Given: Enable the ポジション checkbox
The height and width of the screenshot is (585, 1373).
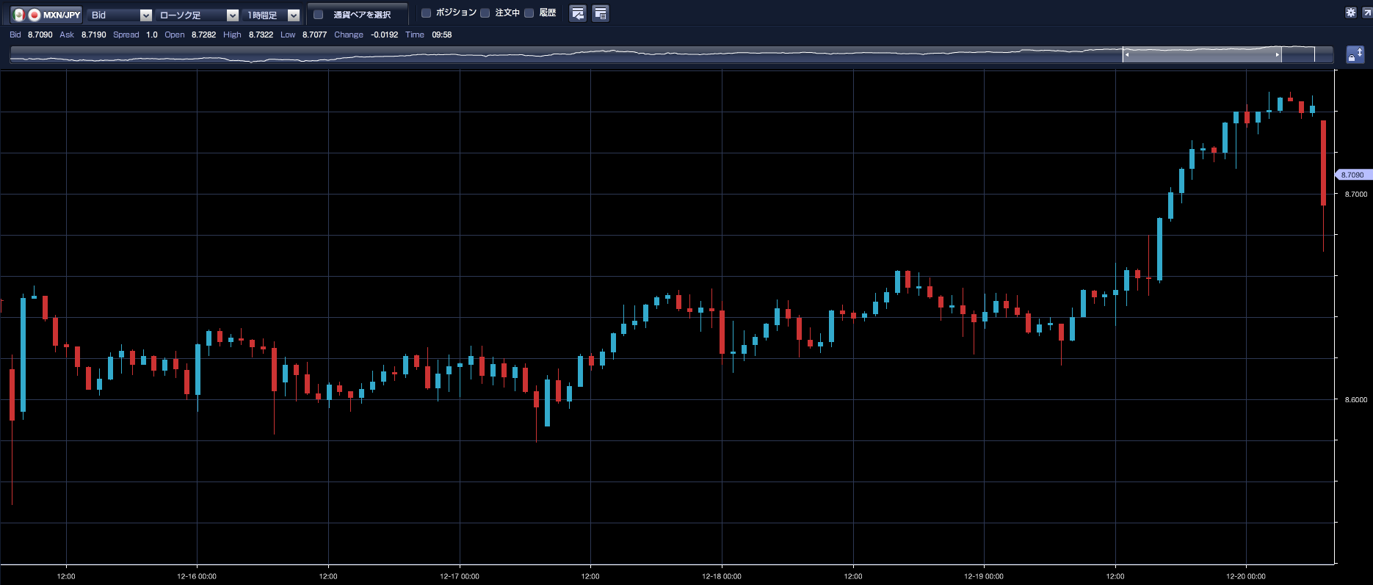Looking at the screenshot, I should click(426, 13).
